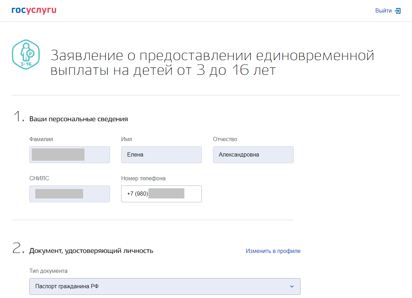Click the Отчество label
The height and width of the screenshot is (298, 412).
(225, 139)
